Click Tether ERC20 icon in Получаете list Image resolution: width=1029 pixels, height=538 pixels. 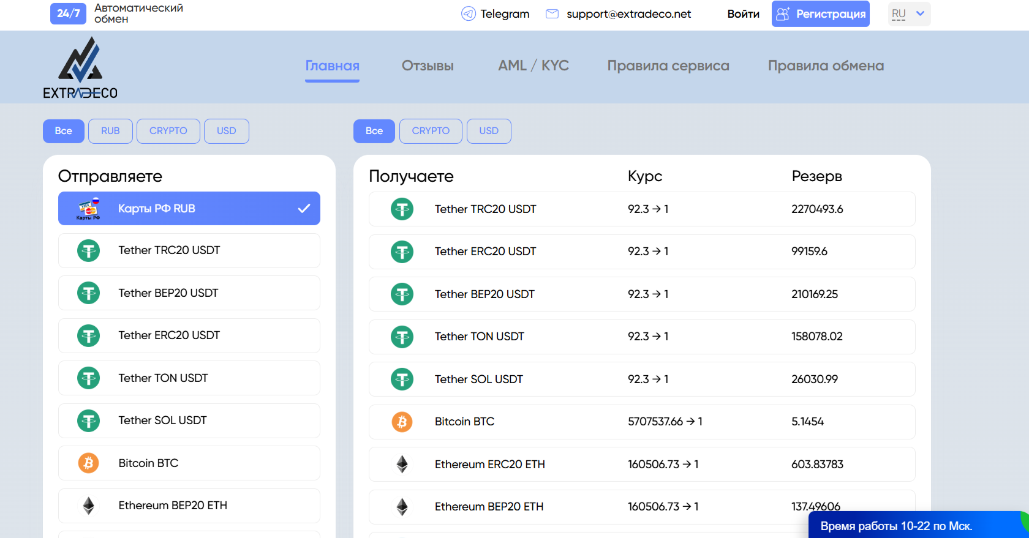point(402,252)
